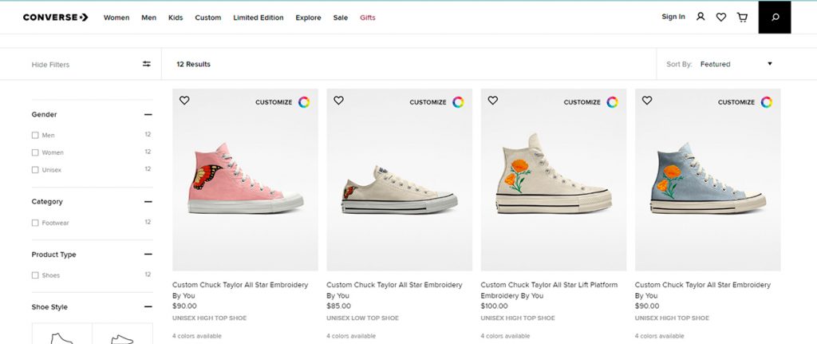Favorite the $100.00 Lift Platform shoe
Viewport: 817px width, 344px height.
(493, 100)
